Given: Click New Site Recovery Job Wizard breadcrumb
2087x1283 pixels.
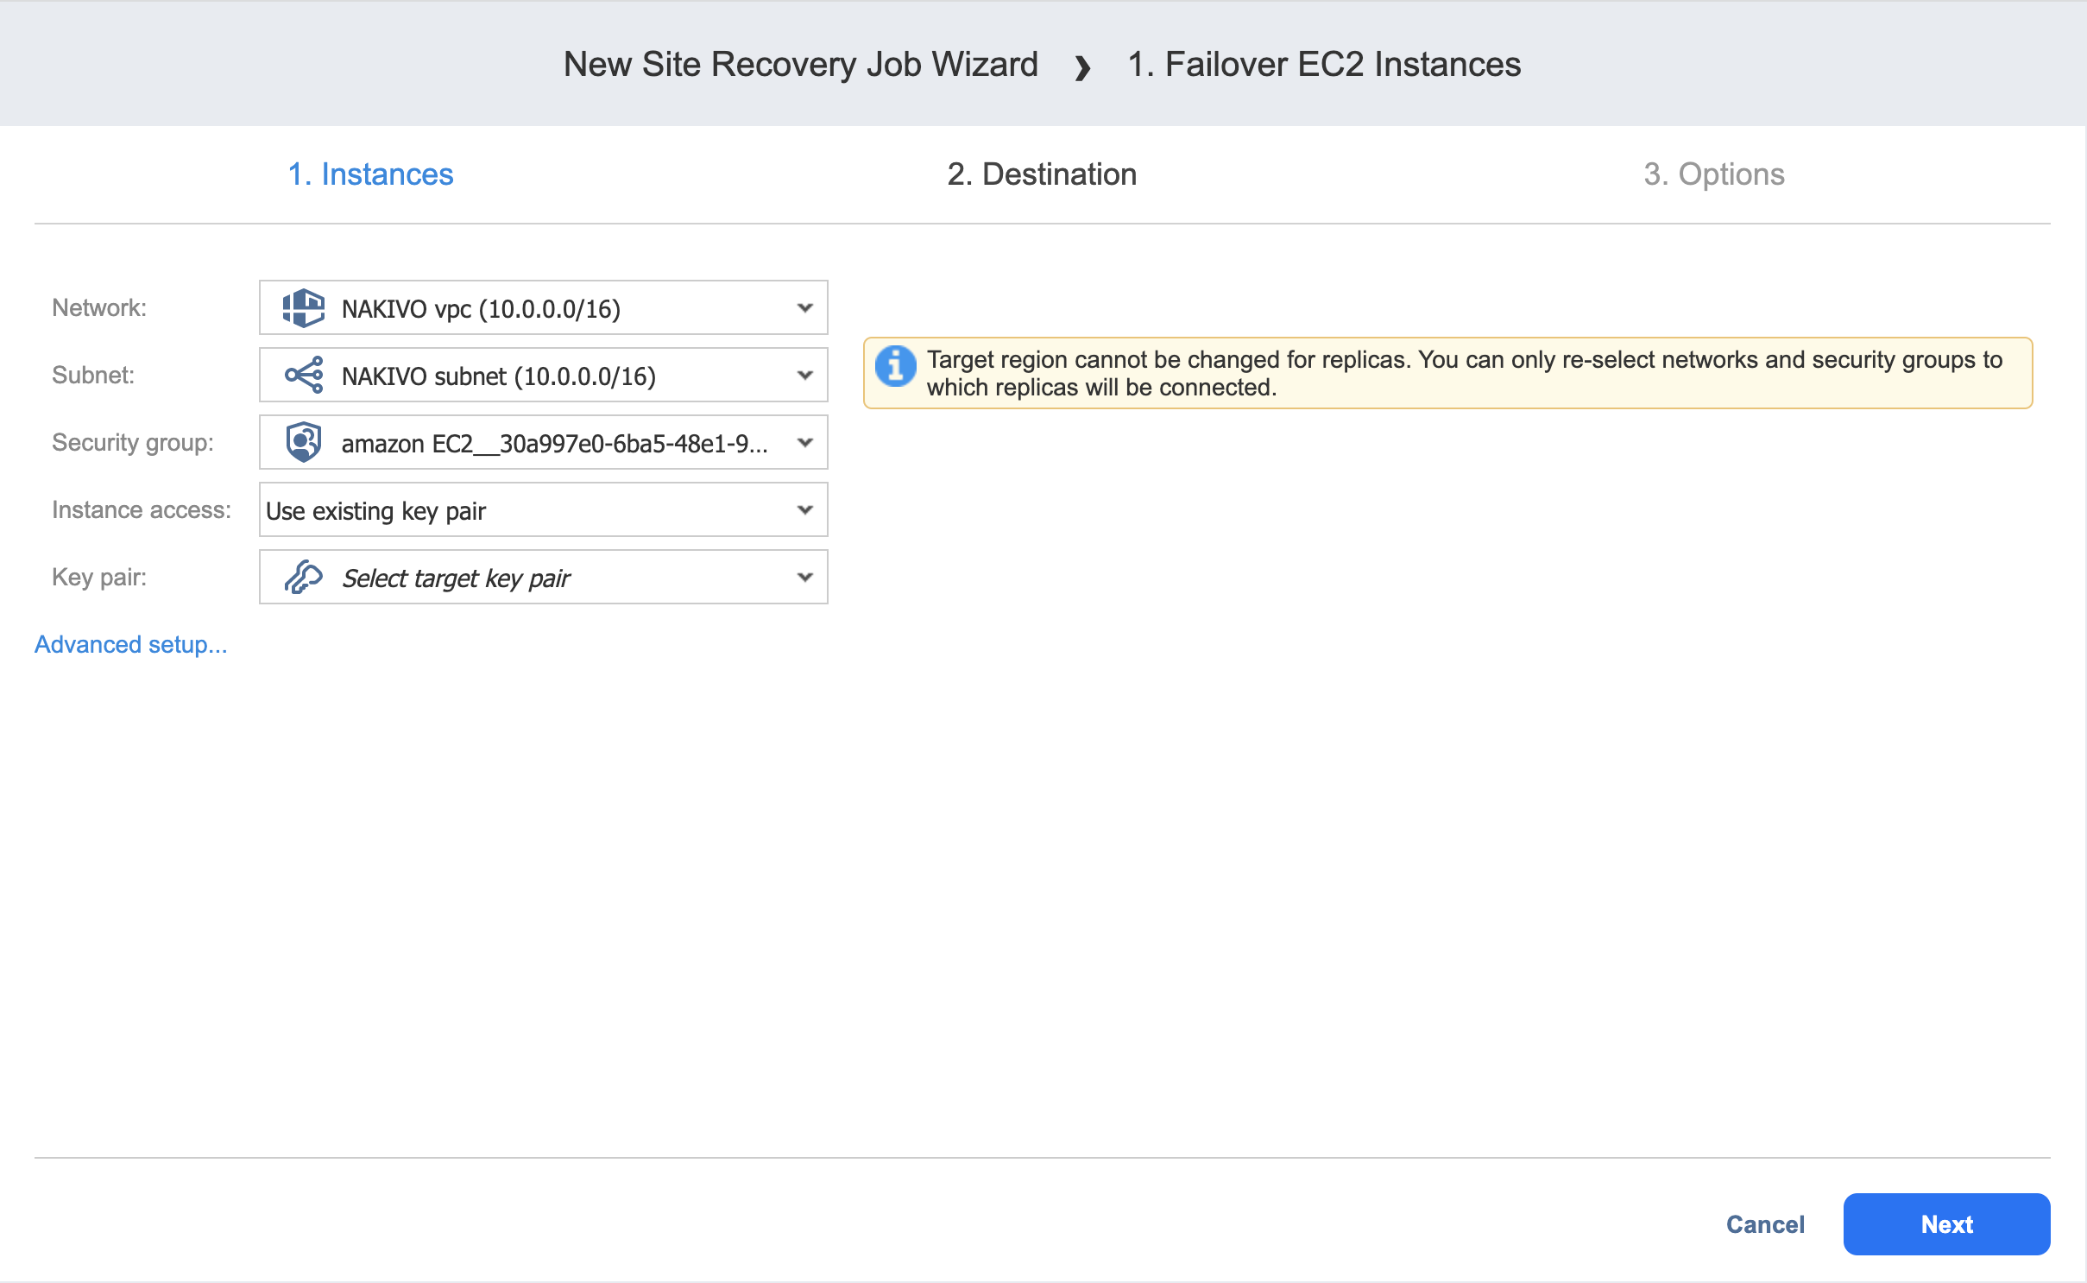Looking at the screenshot, I should (800, 65).
